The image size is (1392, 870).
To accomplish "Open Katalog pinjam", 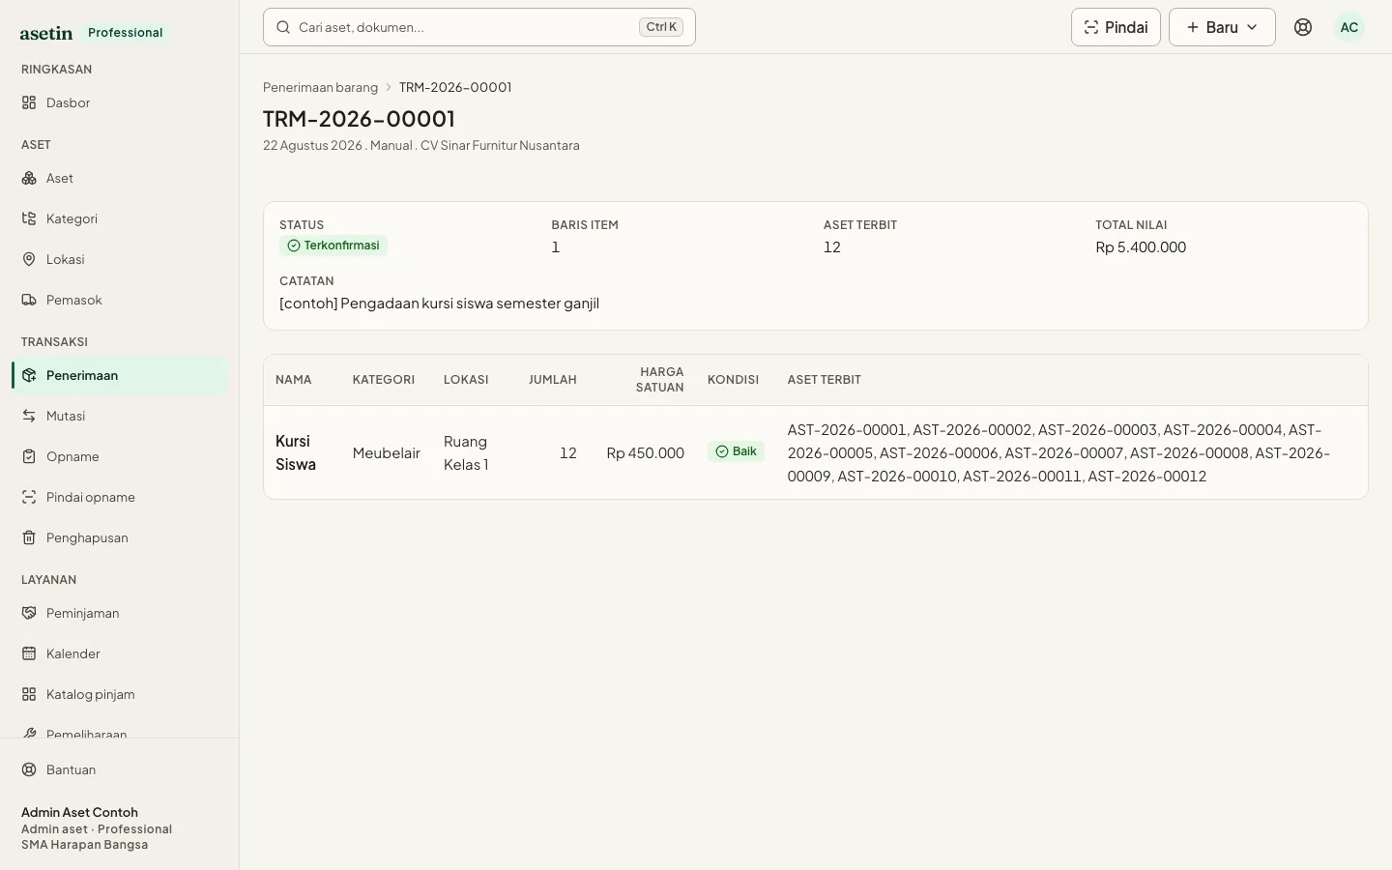I will (x=119, y=694).
